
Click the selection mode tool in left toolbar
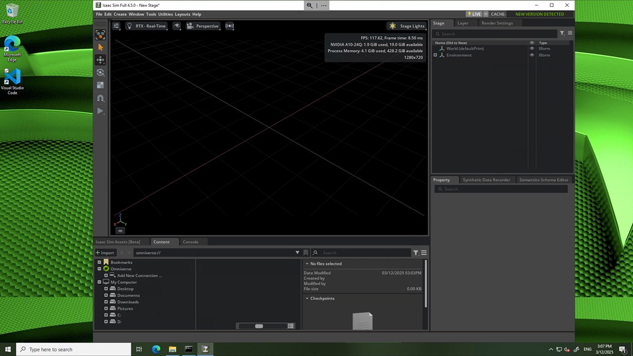pyautogui.click(x=100, y=35)
